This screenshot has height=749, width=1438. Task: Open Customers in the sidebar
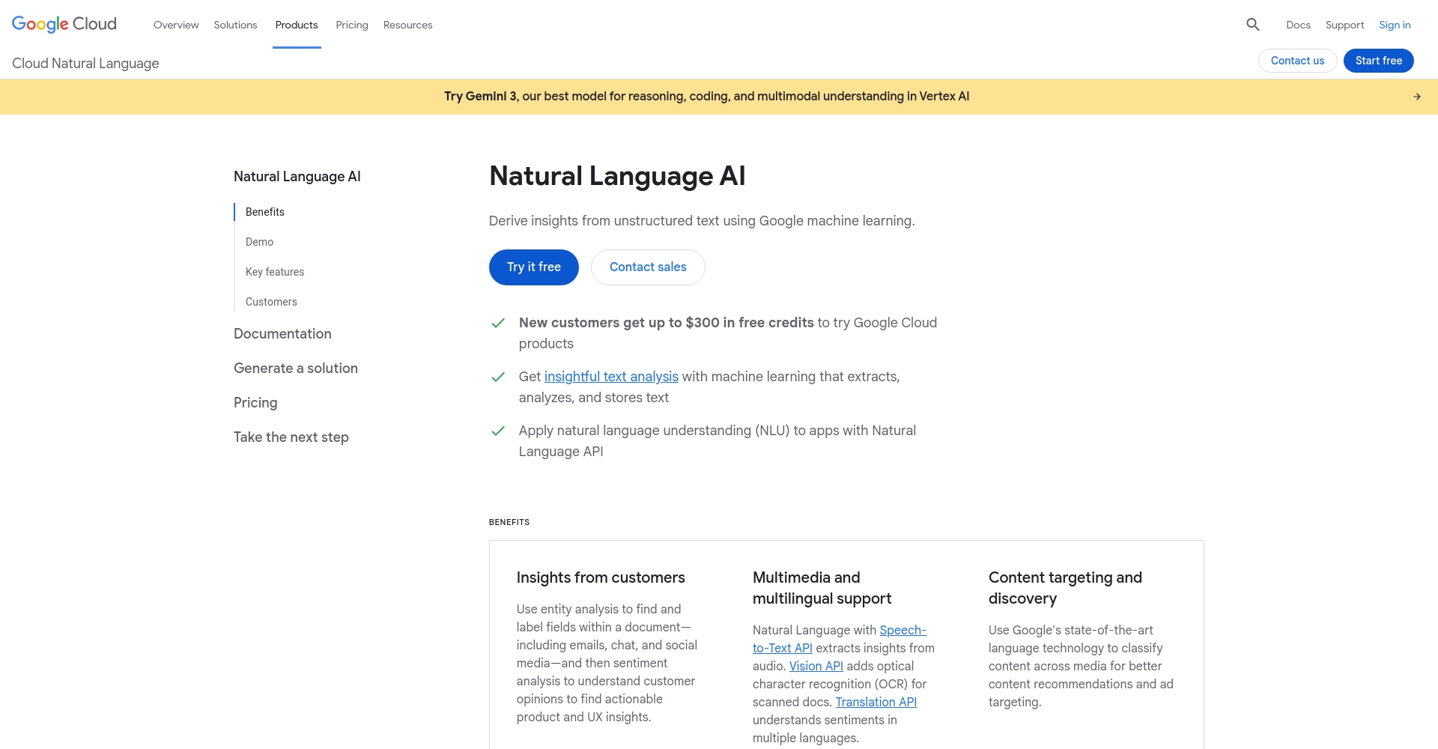click(x=271, y=301)
